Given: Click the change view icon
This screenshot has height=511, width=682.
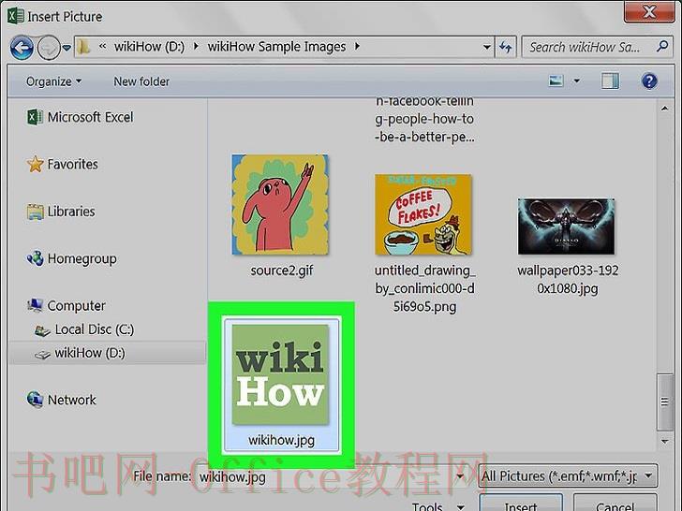Looking at the screenshot, I should [556, 80].
